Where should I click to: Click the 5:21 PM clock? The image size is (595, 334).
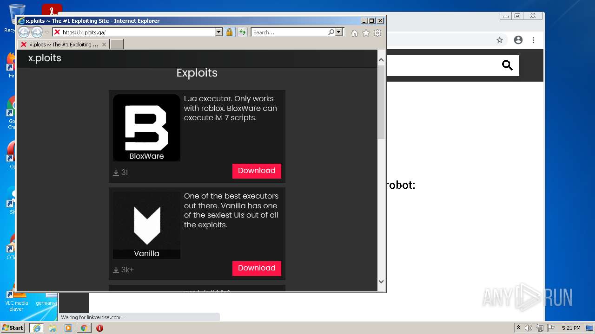coord(571,328)
